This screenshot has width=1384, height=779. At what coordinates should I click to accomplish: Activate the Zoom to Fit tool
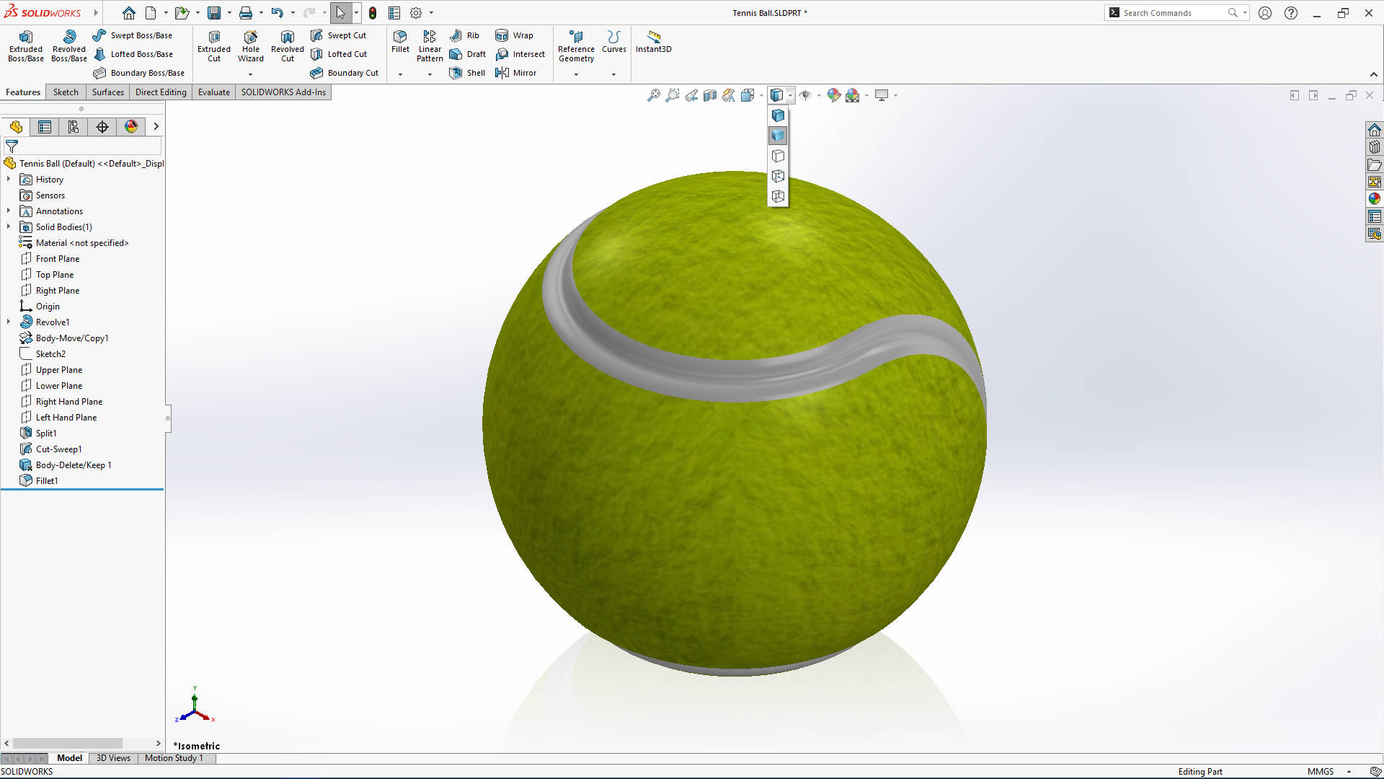[653, 95]
